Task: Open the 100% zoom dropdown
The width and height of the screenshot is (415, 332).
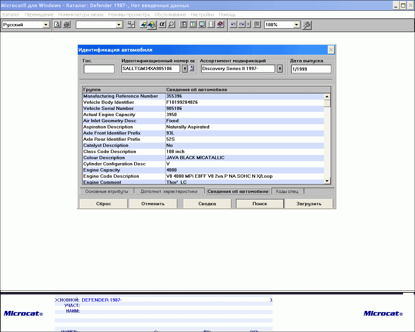Action: pyautogui.click(x=296, y=25)
